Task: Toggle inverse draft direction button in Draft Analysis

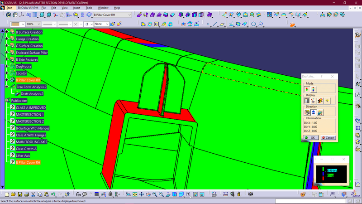Action: coord(320,112)
